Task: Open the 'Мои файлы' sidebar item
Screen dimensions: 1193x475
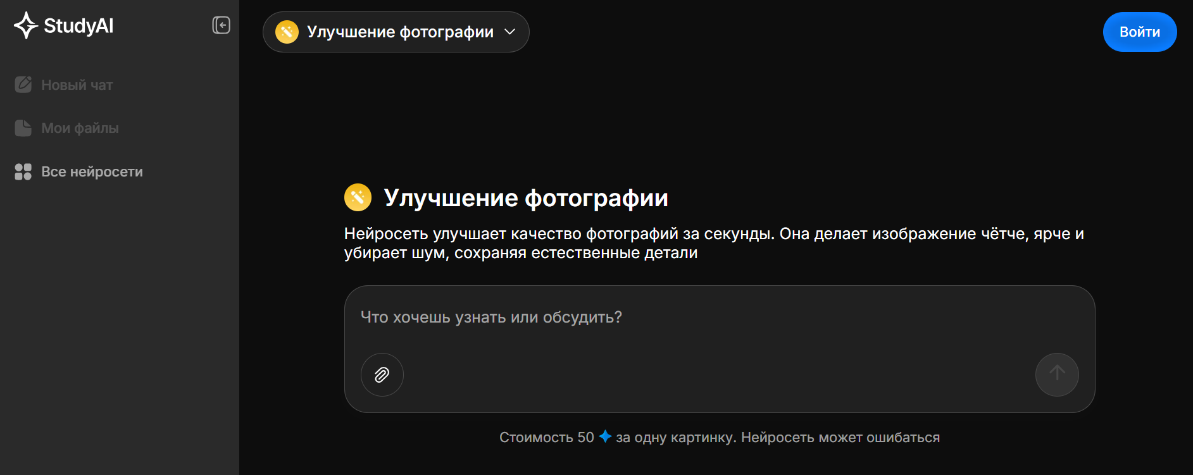Action: (x=80, y=128)
